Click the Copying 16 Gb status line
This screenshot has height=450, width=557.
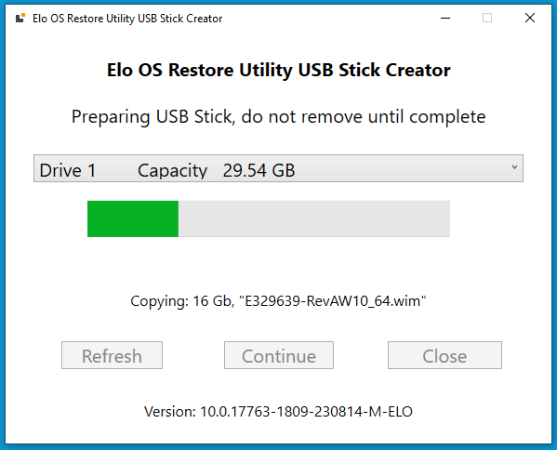tap(278, 301)
